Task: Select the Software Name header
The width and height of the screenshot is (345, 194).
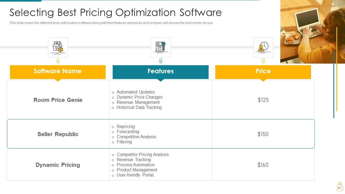Action: (x=58, y=71)
